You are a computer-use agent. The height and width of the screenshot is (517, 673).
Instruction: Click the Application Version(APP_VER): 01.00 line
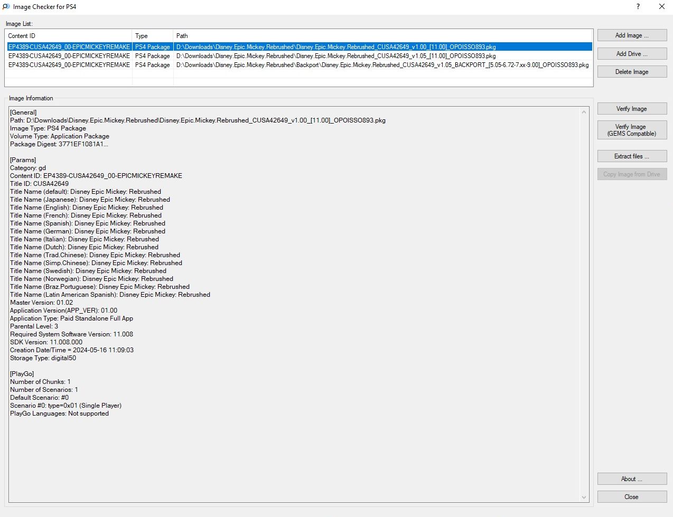coord(64,311)
